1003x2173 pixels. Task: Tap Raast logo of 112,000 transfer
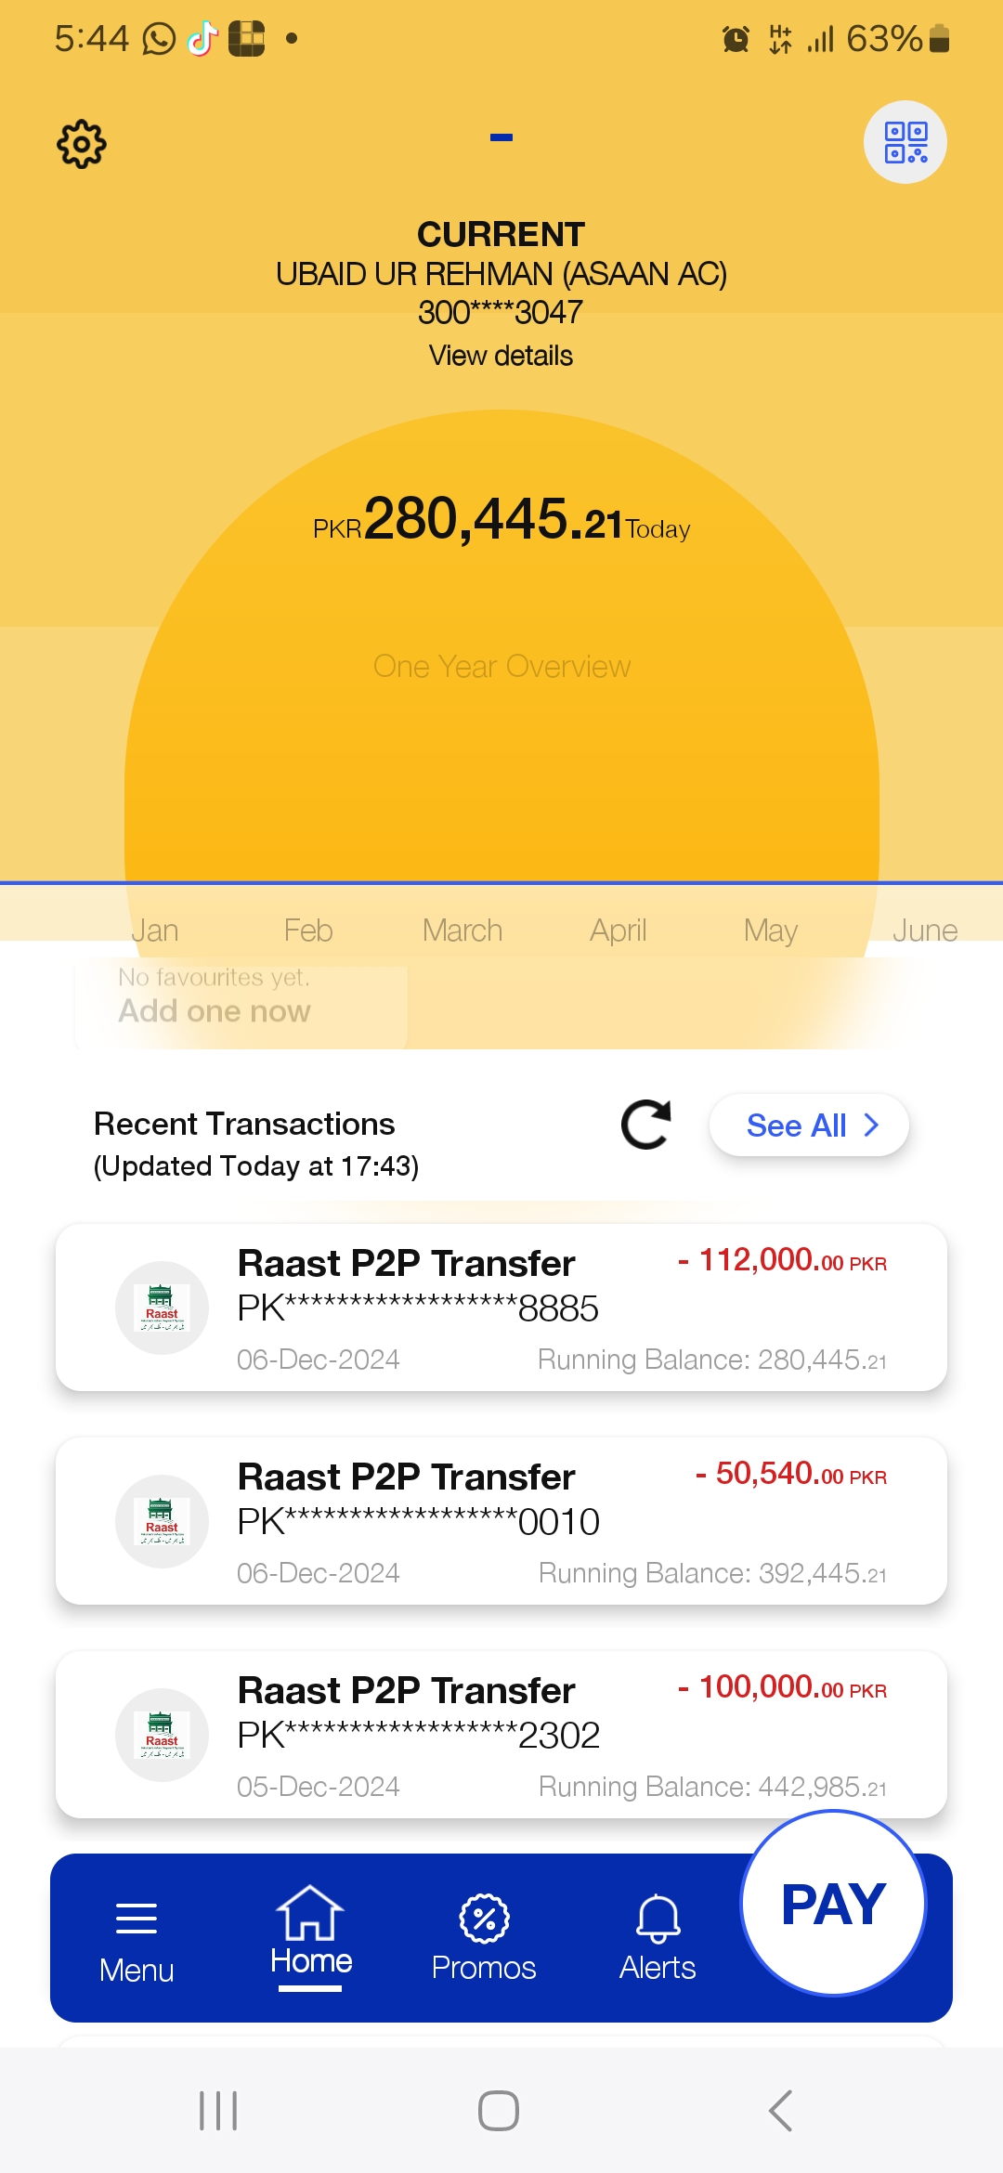click(162, 1308)
